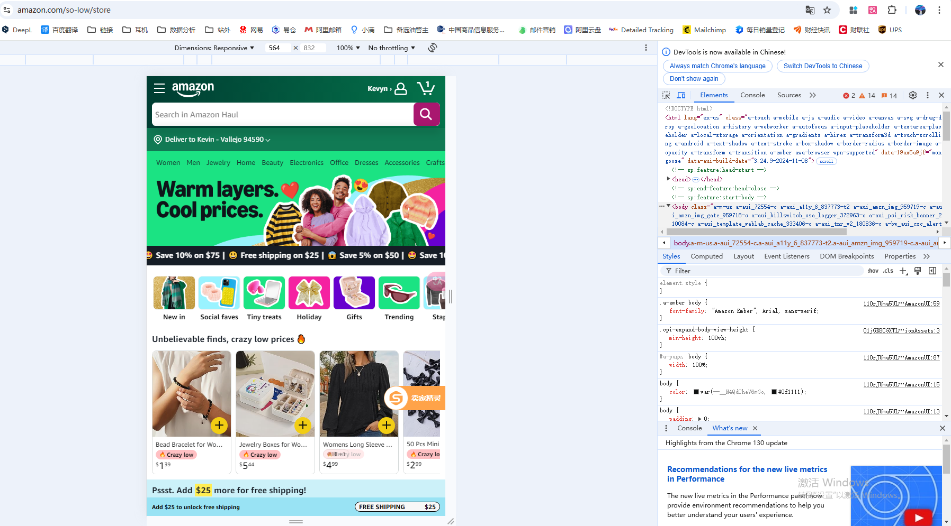Open the No throttling dropdown
The height and width of the screenshot is (526, 951).
click(392, 48)
